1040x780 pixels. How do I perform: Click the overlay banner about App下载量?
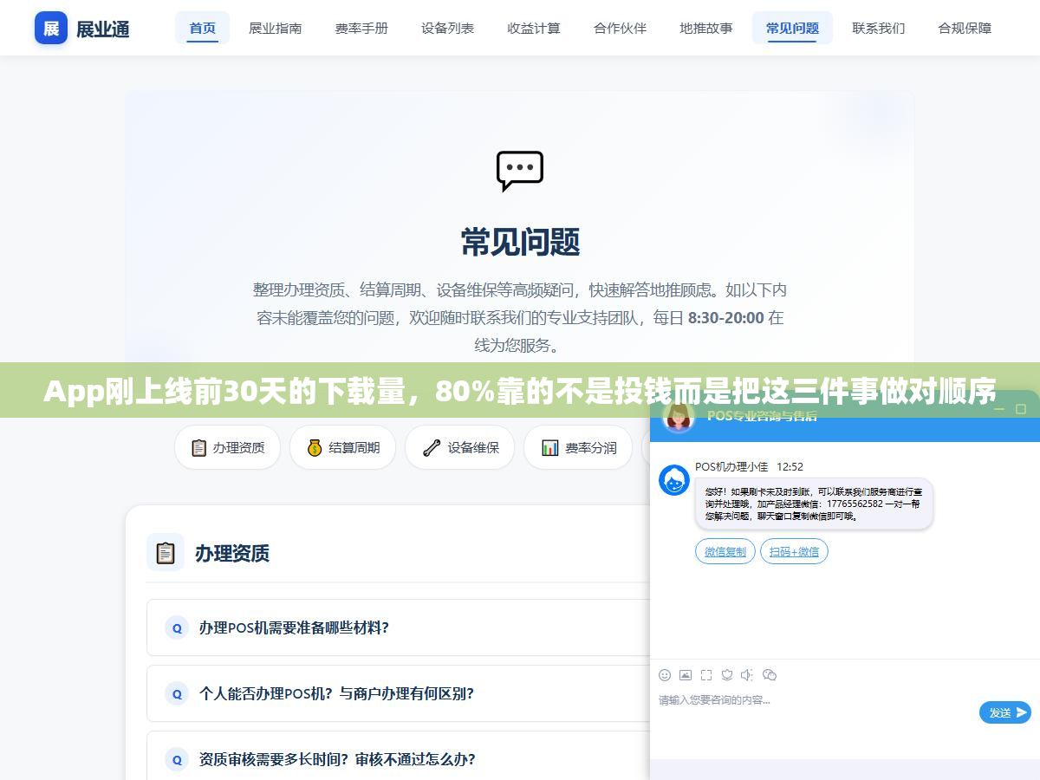(520, 392)
